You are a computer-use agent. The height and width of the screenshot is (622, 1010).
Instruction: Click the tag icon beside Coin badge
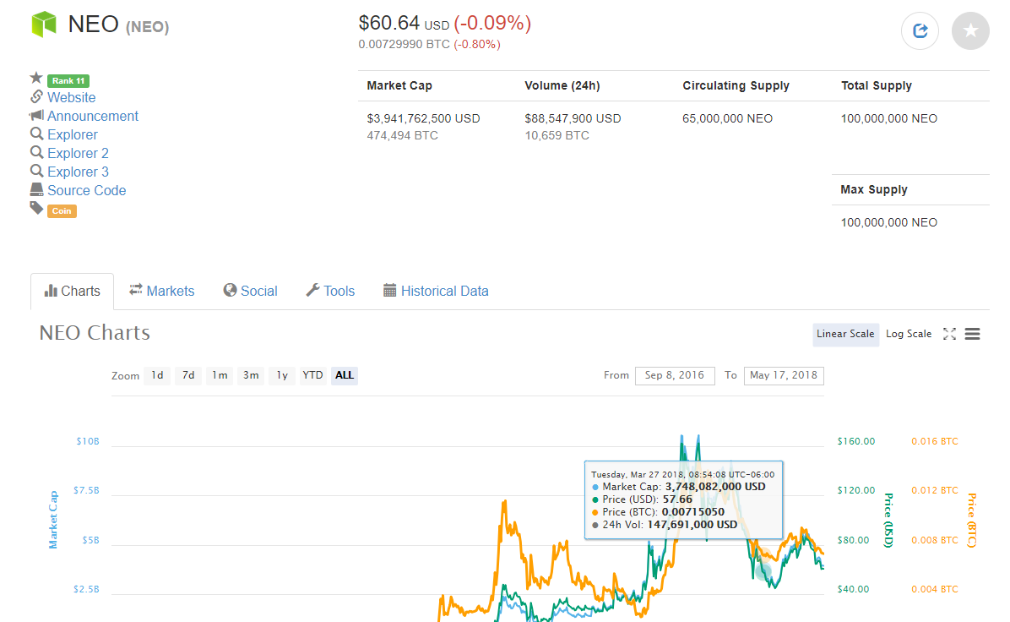pyautogui.click(x=36, y=208)
